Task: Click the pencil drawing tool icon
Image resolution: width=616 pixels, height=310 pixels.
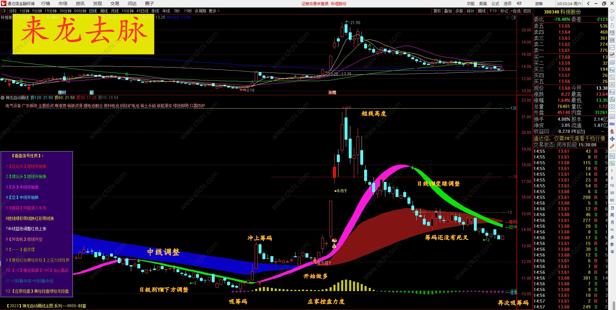Action: tap(612, 146)
